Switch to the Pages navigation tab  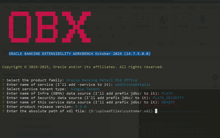click(29, 74)
